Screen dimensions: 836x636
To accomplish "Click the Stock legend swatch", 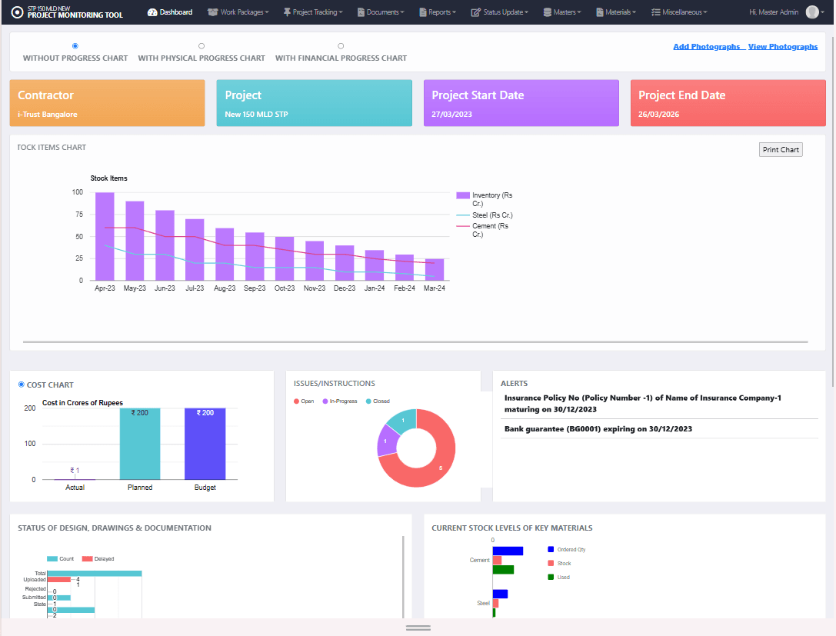I will [x=551, y=563].
